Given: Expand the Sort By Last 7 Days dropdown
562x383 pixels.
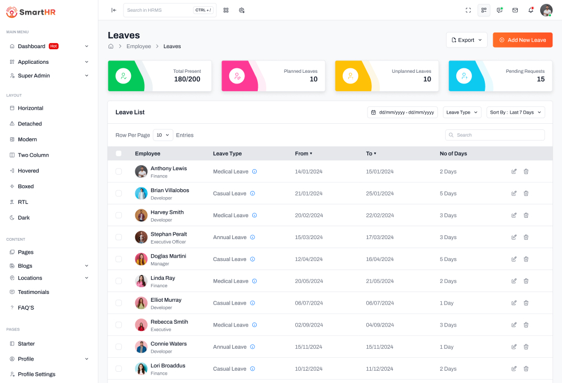Looking at the screenshot, I should click(515, 113).
